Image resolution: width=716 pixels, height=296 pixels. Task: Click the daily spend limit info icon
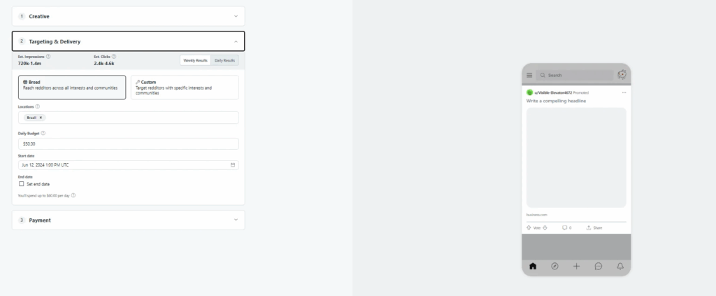coord(73,195)
